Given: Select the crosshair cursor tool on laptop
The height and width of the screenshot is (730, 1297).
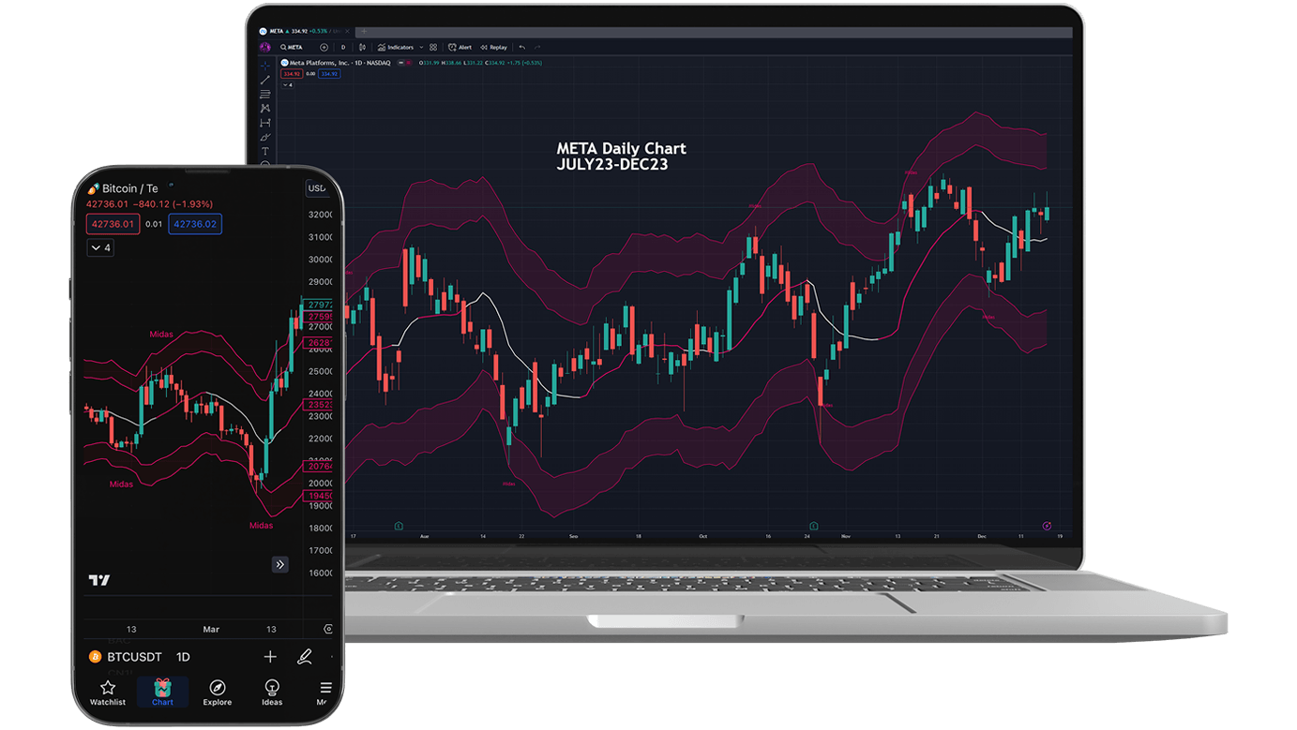Looking at the screenshot, I should [x=265, y=66].
